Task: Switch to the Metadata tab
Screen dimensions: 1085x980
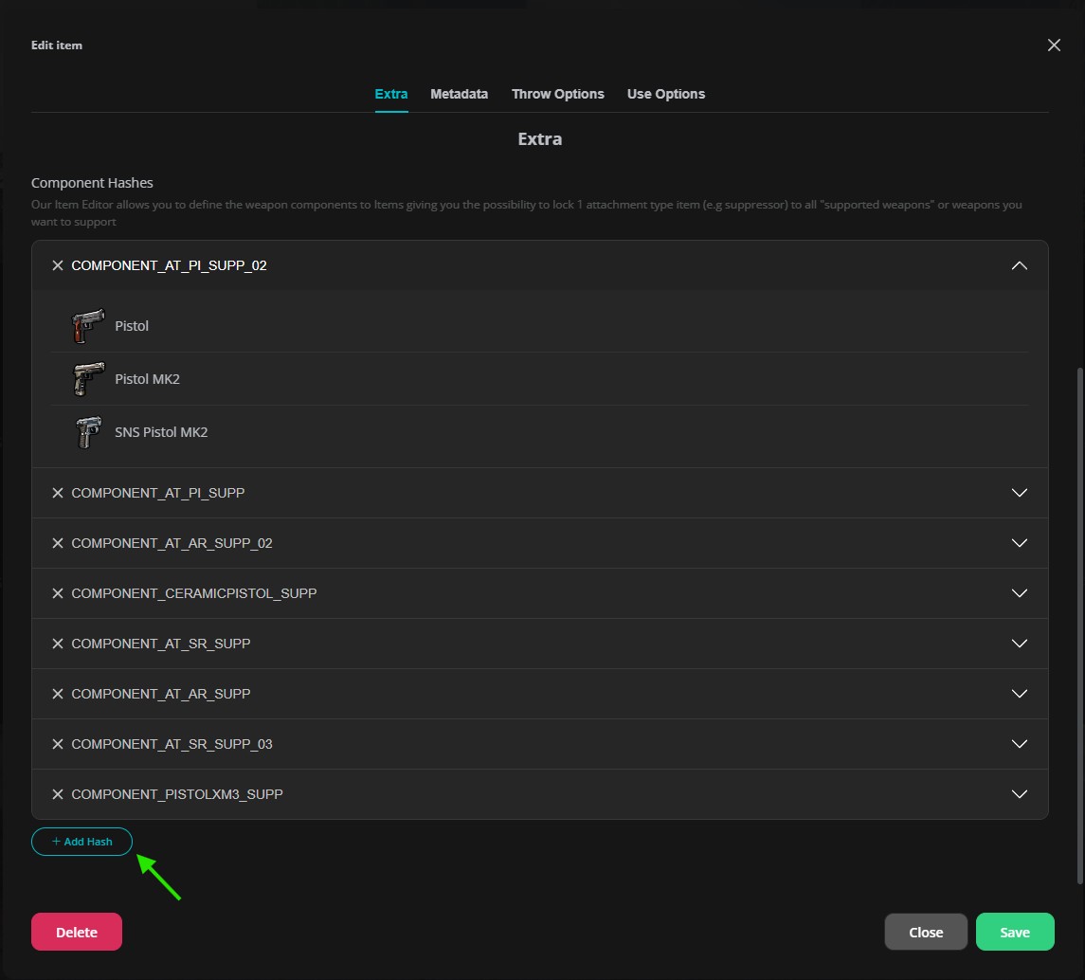Action: [x=459, y=94]
